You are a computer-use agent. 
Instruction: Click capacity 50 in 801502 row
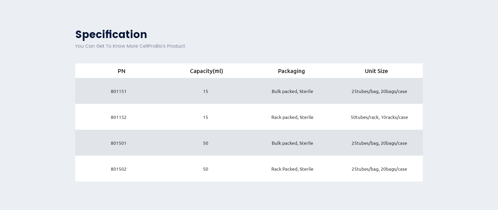205,169
